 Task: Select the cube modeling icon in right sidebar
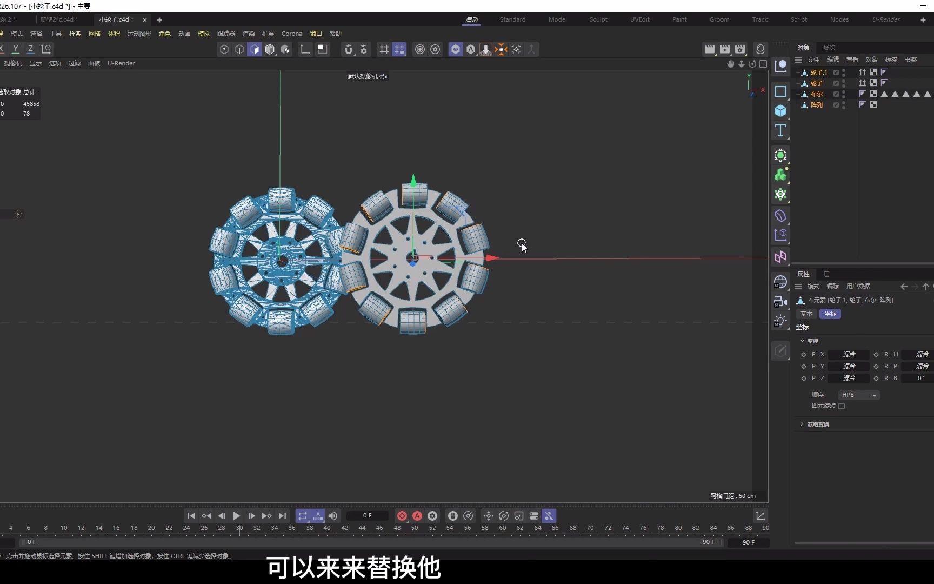[780, 110]
